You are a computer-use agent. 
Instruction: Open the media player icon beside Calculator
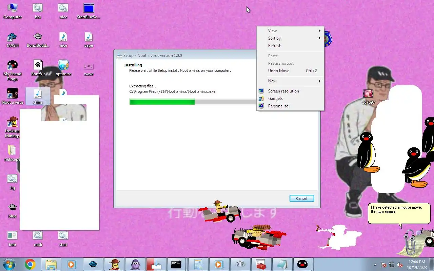[218, 264]
